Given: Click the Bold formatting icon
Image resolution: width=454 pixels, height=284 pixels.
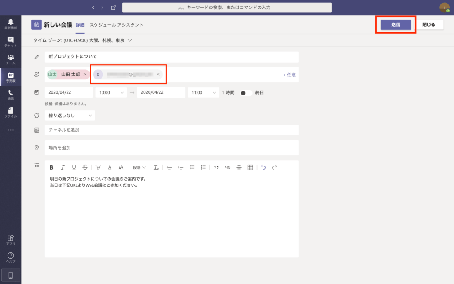Looking at the screenshot, I should coord(51,167).
